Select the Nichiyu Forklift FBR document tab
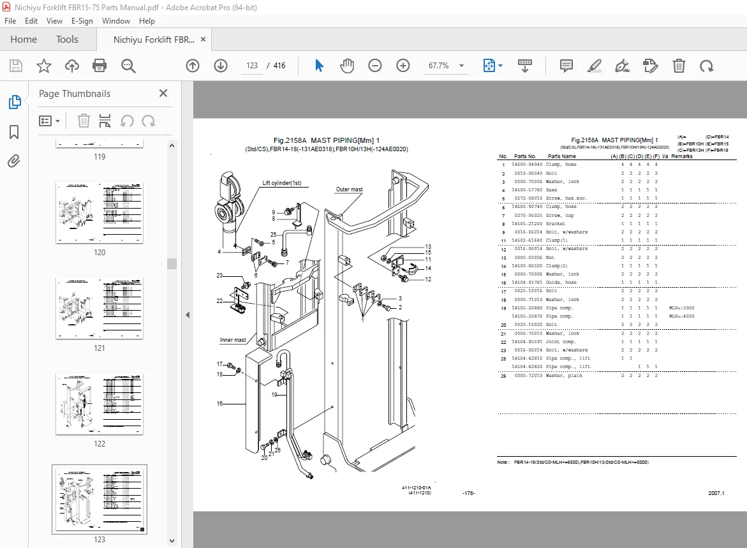Viewport: 747px width, 548px height. click(154, 40)
